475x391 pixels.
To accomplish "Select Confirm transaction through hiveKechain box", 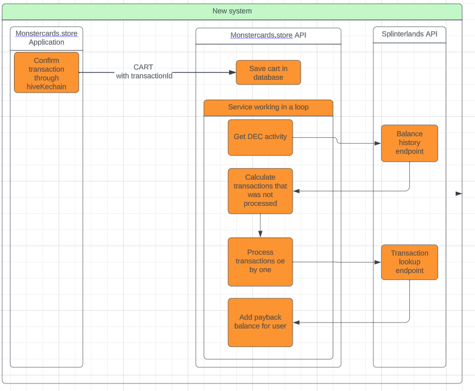I will [46, 73].
